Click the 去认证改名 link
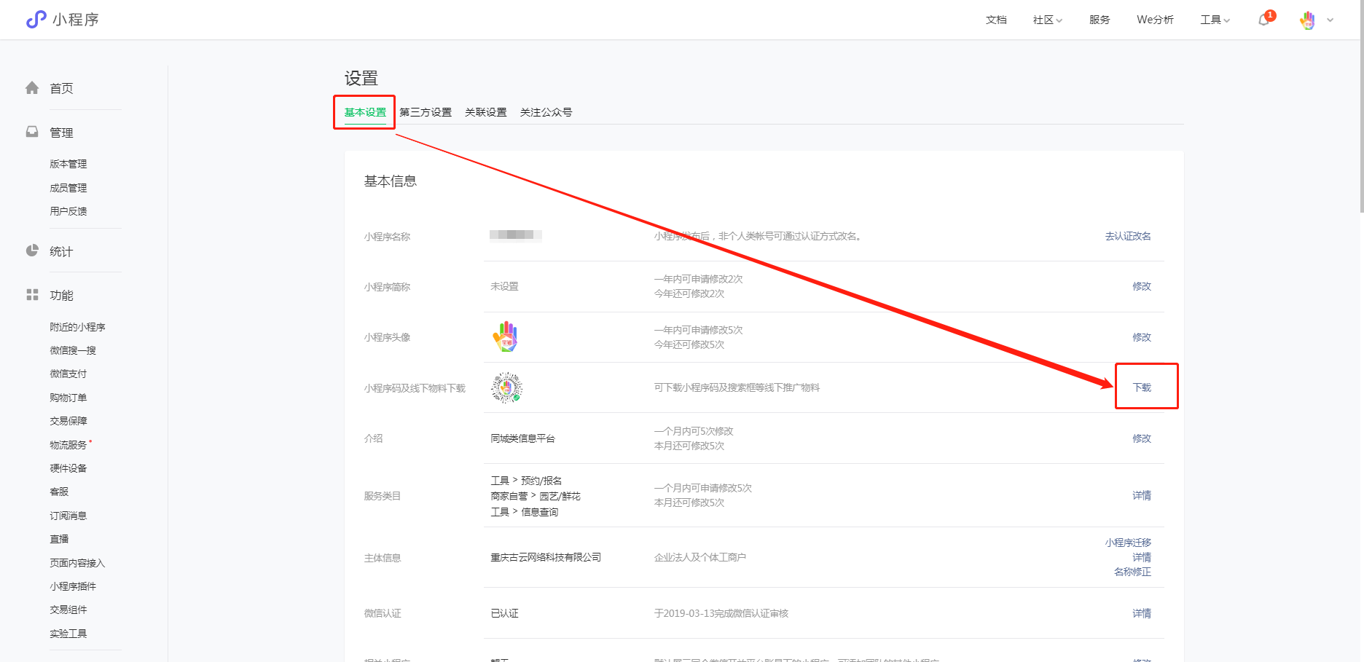Viewport: 1364px width, 662px height. pyautogui.click(x=1128, y=236)
